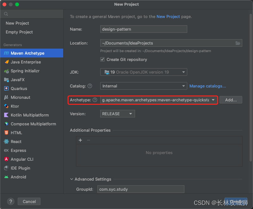Image resolution: width=253 pixels, height=209 pixels.
Task: Open help with question mark button
Action: point(11,201)
